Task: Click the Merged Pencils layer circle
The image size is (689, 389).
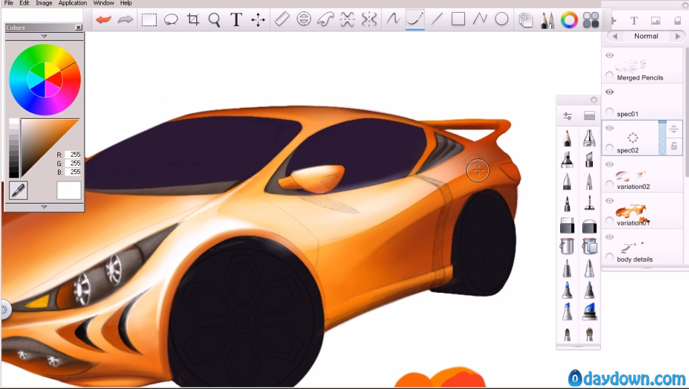Action: [x=610, y=75]
